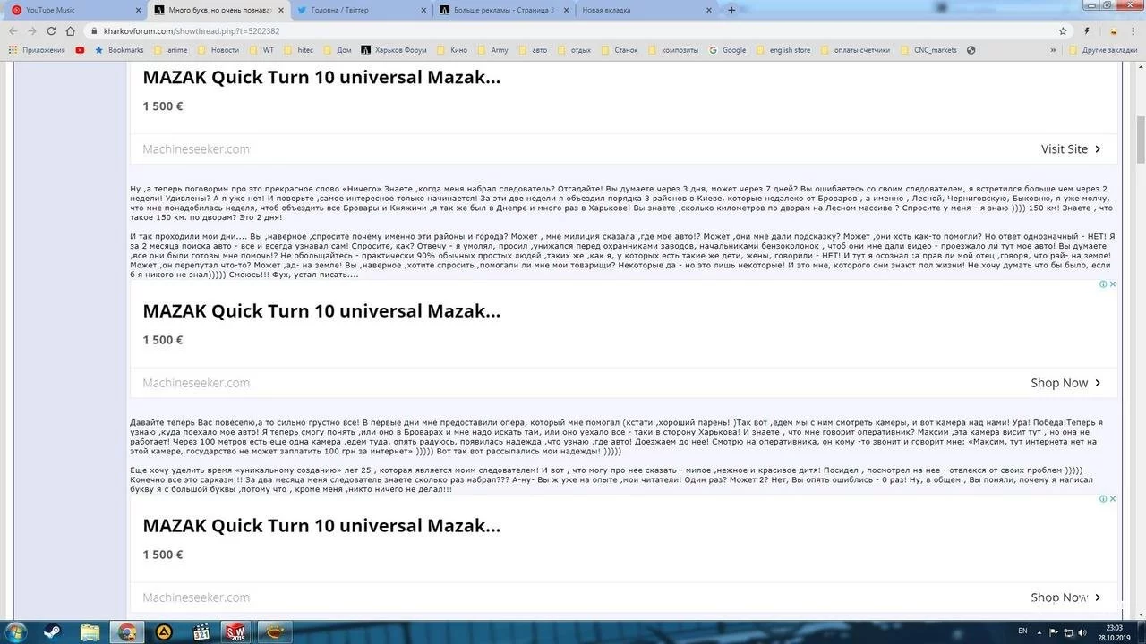
Task: Open the anime bookmarks folder
Action: (x=170, y=50)
